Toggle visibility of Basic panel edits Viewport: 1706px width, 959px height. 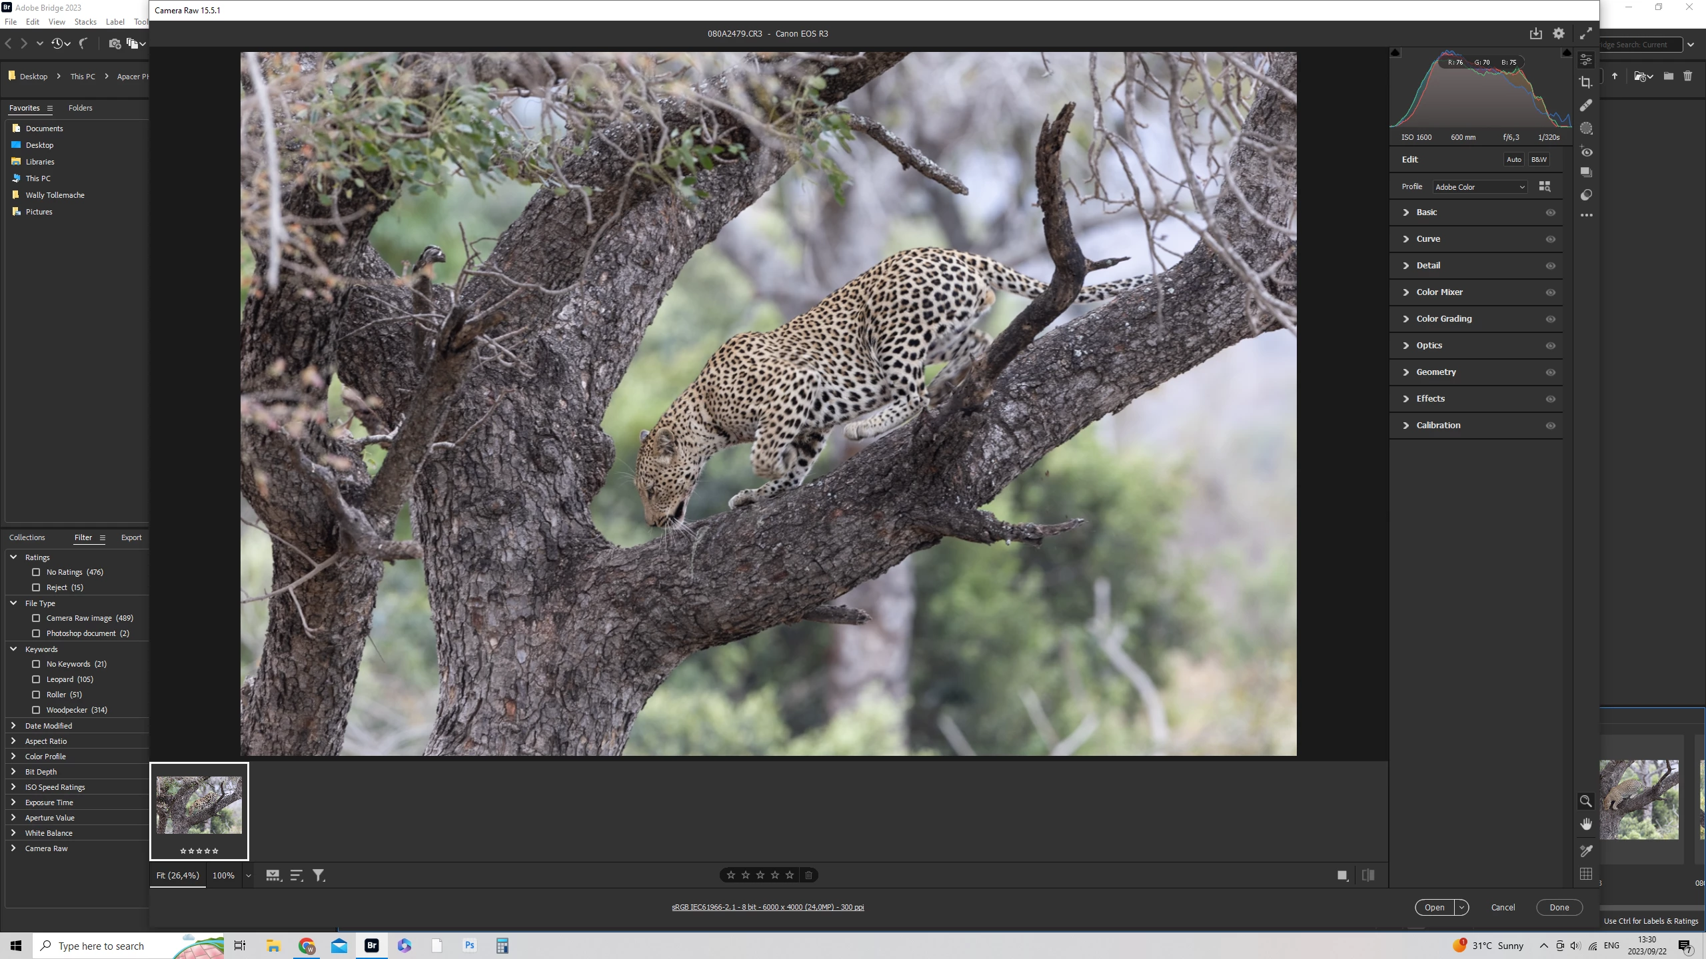pos(1551,212)
